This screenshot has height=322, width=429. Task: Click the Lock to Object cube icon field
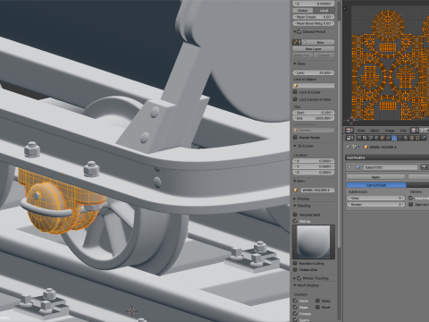click(314, 86)
